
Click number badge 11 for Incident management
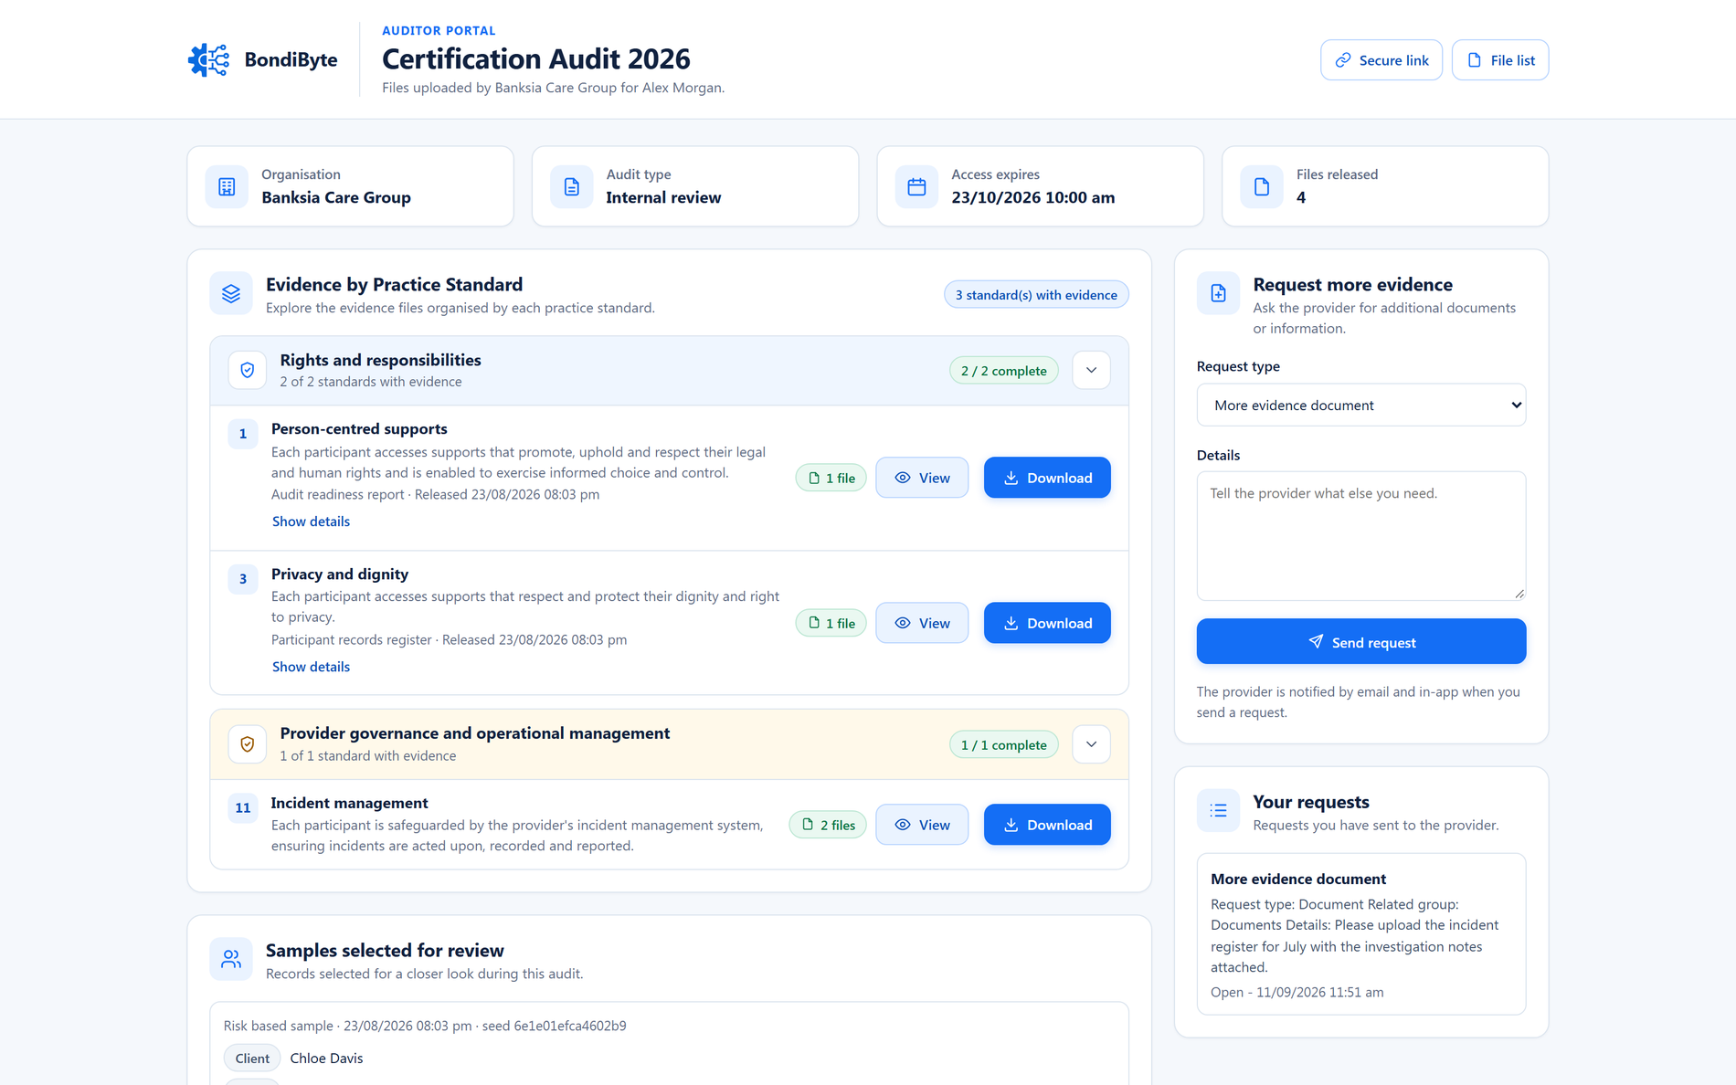[x=243, y=808]
